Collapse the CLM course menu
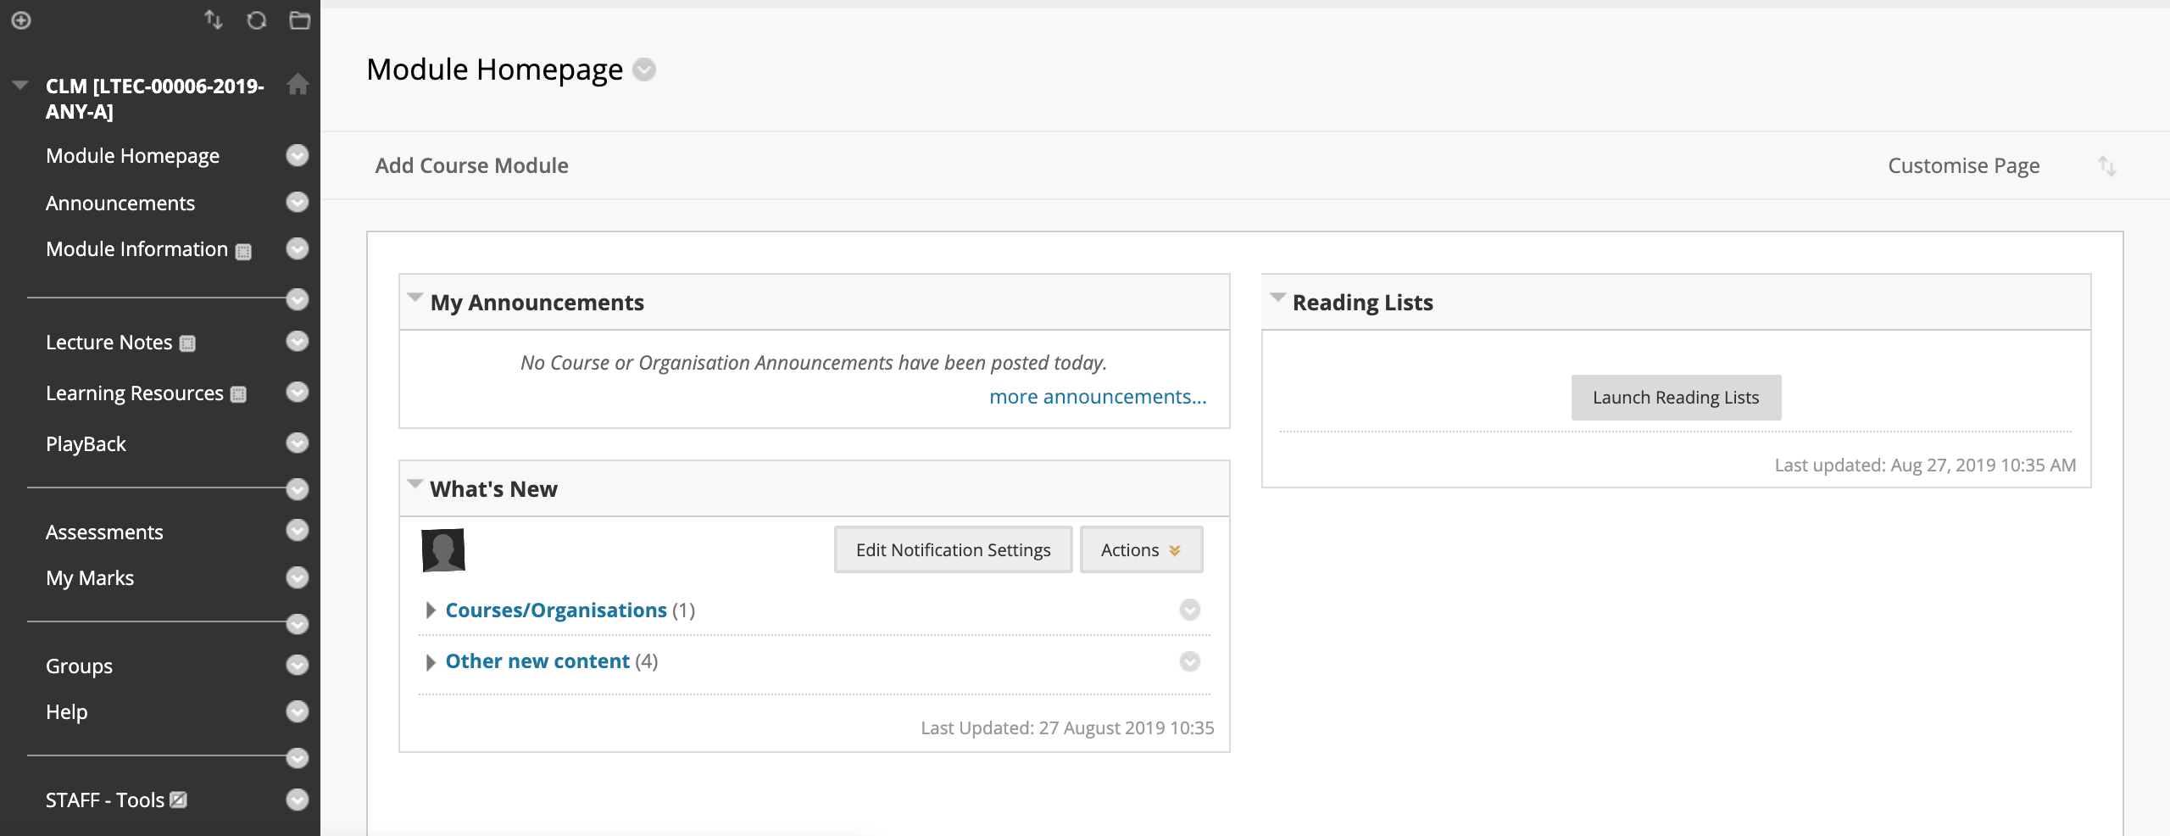Screen dimensions: 2170x836 click(x=20, y=86)
